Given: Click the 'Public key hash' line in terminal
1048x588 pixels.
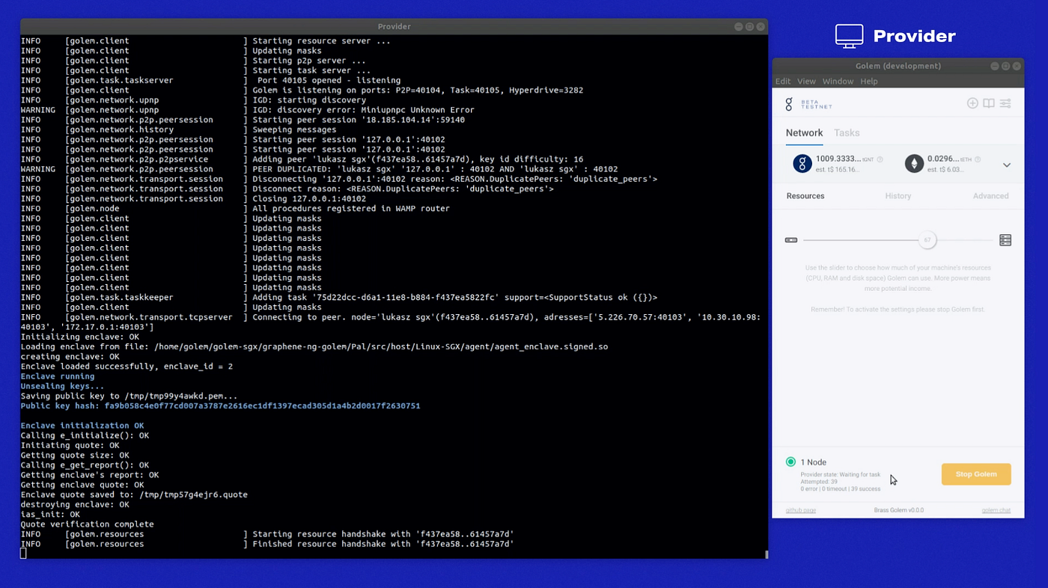Looking at the screenshot, I should pyautogui.click(x=220, y=406).
